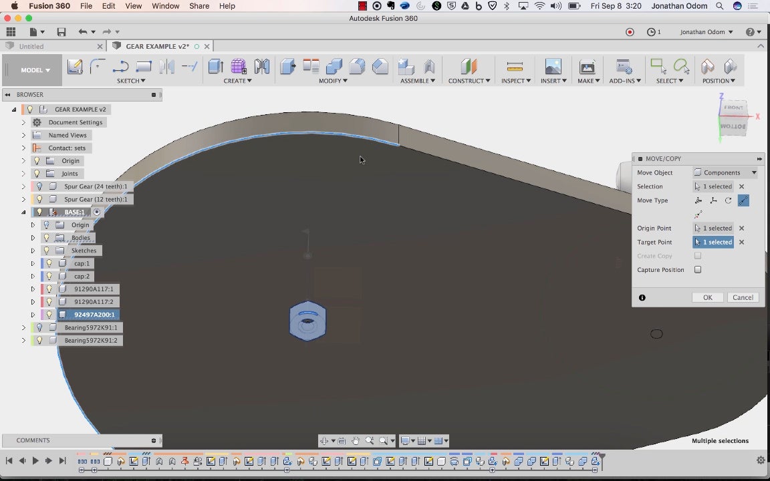Open the Window menu in menu bar
770x481 pixels.
tap(165, 6)
